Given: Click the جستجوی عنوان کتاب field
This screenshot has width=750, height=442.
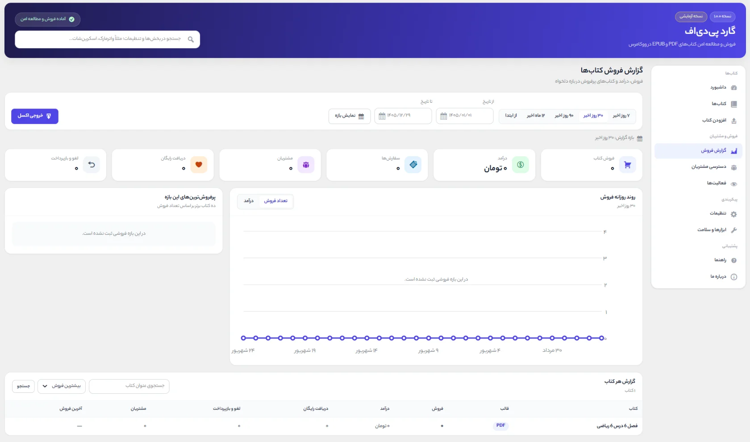Looking at the screenshot, I should (129, 386).
